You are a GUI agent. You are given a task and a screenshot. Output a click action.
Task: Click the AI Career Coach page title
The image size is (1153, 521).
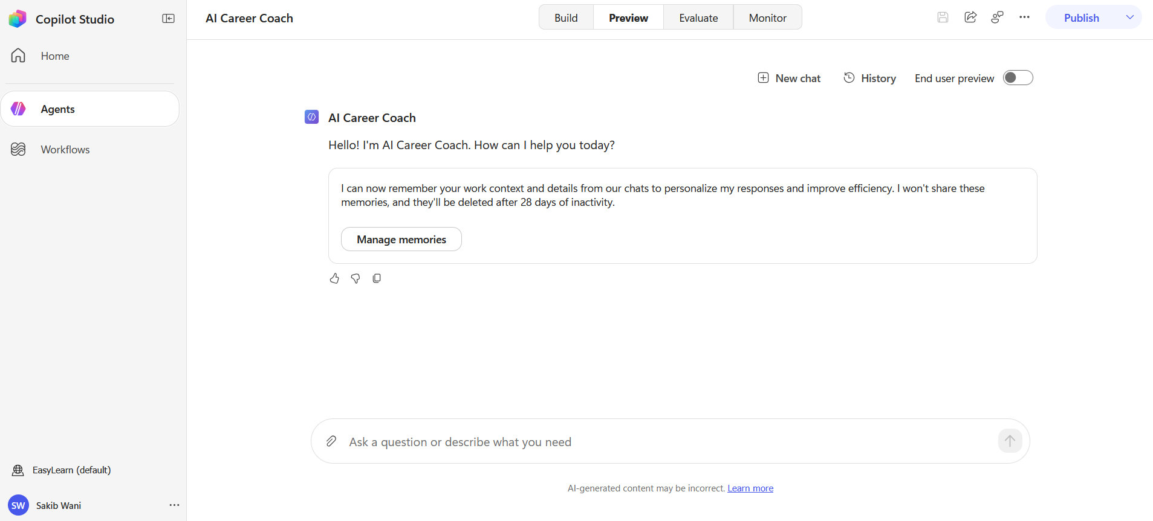pos(249,18)
